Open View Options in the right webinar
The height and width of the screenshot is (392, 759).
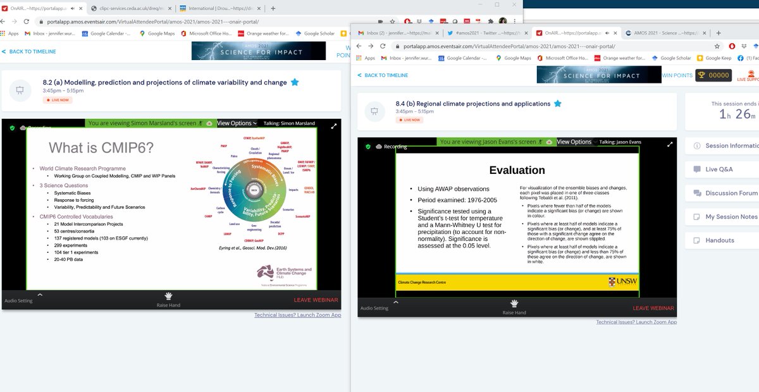(x=576, y=142)
